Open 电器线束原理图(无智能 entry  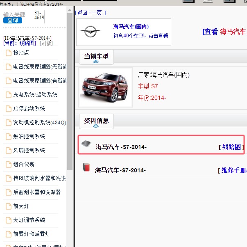pos(40,66)
